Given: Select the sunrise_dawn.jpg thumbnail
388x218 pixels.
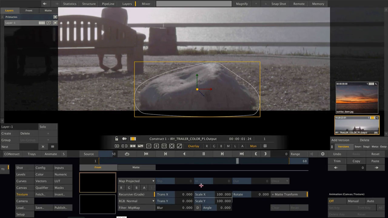Looking at the screenshot, I should pos(357,97).
